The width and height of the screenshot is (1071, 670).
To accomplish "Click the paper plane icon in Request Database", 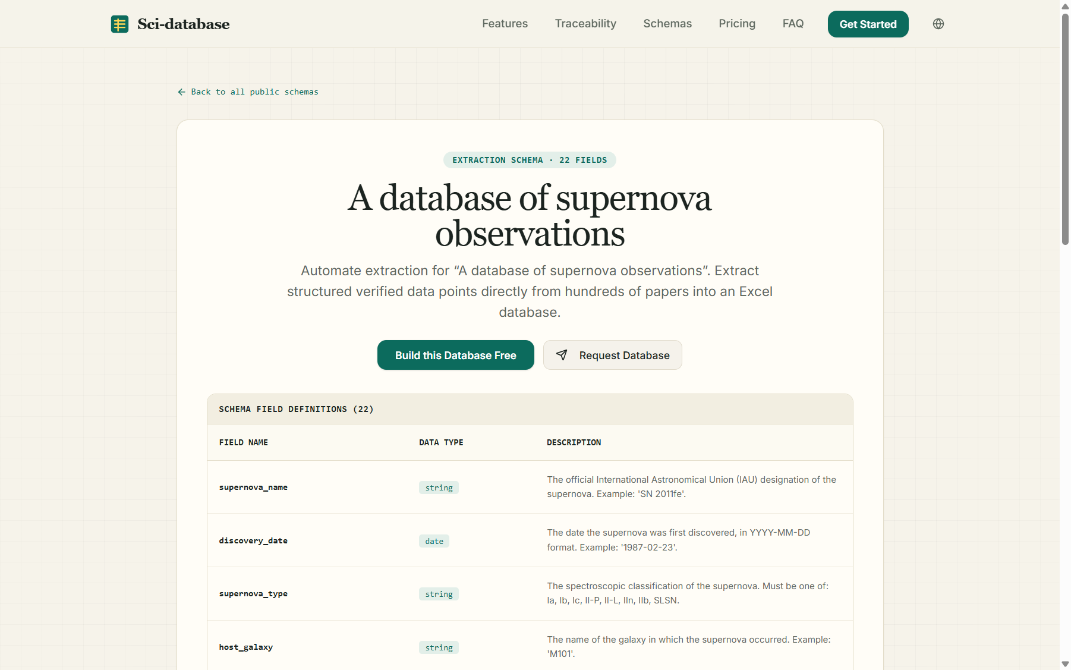I will pyautogui.click(x=562, y=355).
